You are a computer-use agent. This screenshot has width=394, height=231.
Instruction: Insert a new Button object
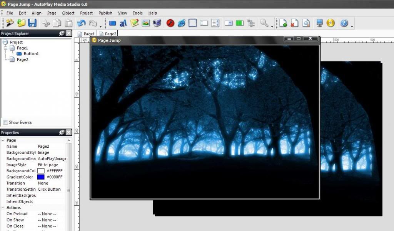112,23
